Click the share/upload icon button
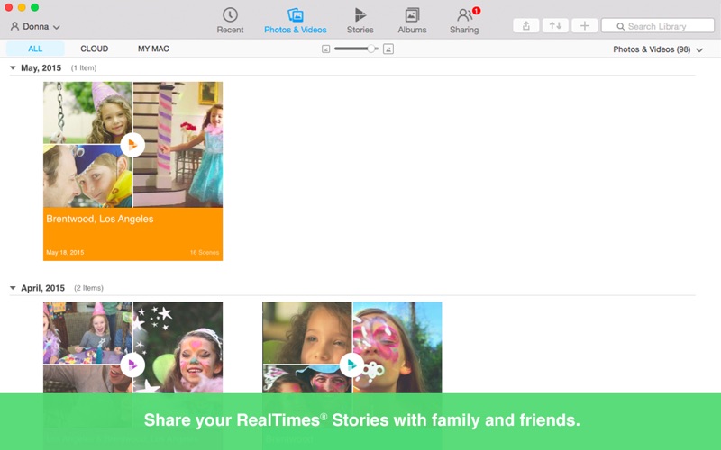 click(526, 26)
